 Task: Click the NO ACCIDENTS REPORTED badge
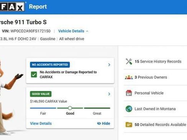click(x=50, y=65)
